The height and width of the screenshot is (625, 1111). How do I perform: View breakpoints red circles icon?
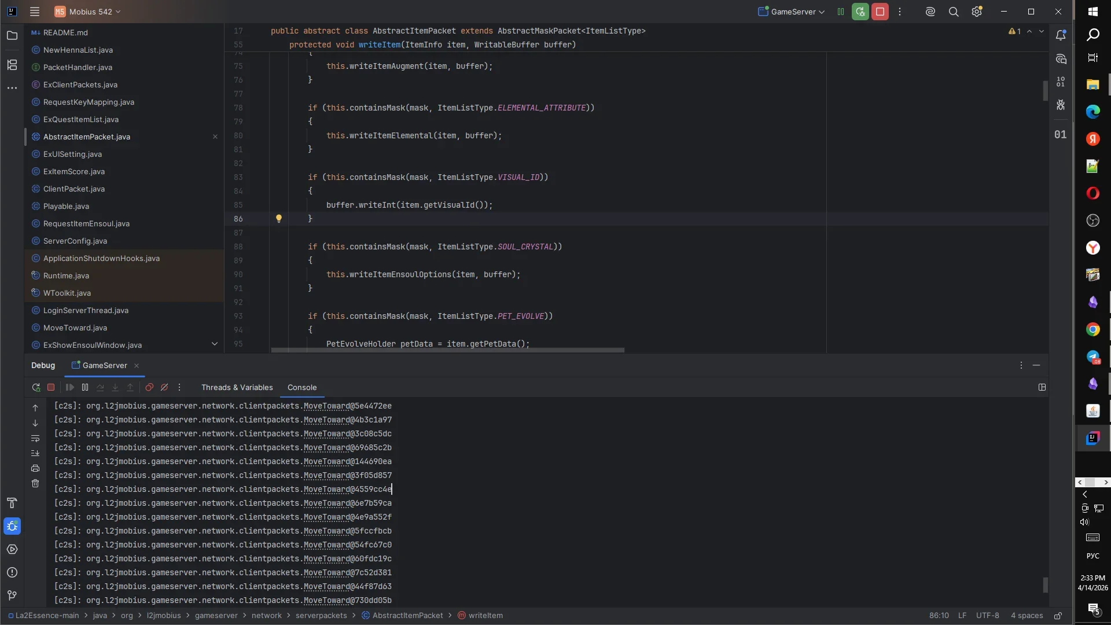click(x=149, y=387)
